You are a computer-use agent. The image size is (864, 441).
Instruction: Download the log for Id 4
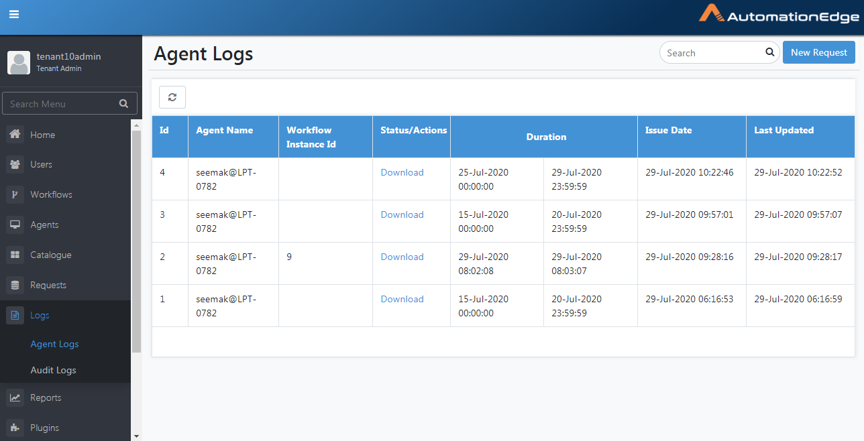pos(402,172)
